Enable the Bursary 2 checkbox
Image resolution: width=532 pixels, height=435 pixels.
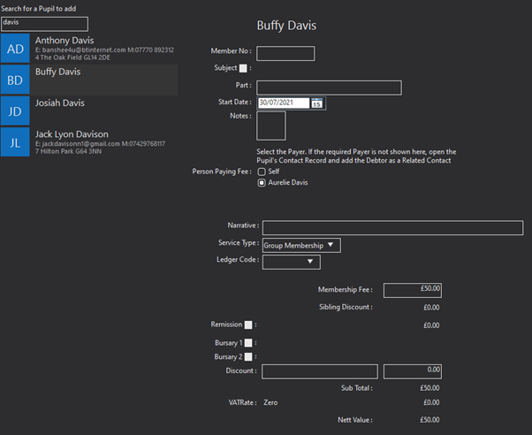248,357
